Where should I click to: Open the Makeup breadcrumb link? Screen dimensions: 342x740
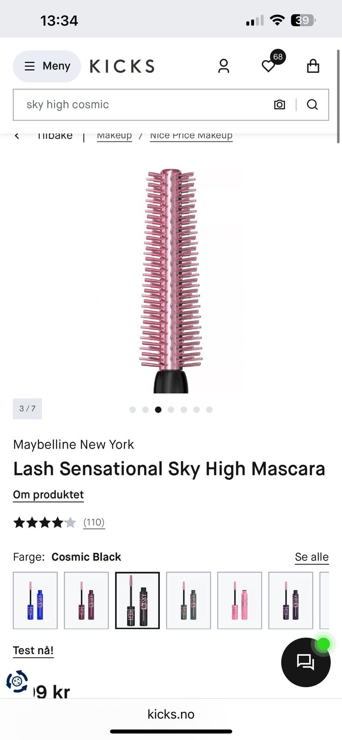click(114, 136)
